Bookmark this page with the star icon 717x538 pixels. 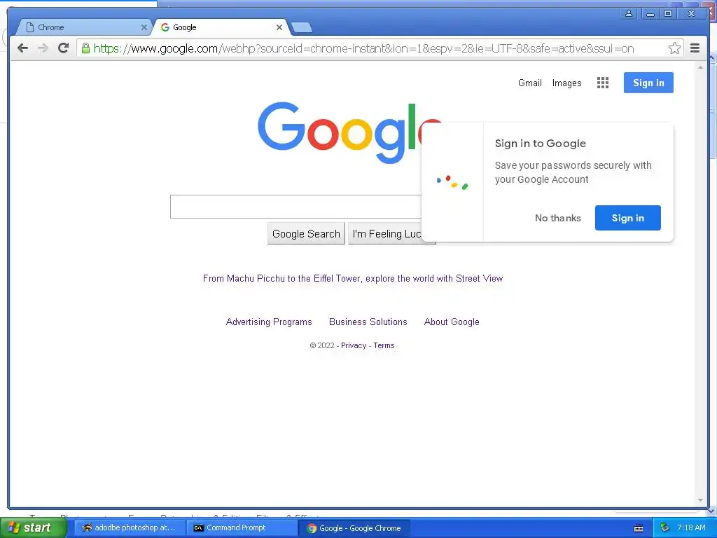click(x=674, y=48)
